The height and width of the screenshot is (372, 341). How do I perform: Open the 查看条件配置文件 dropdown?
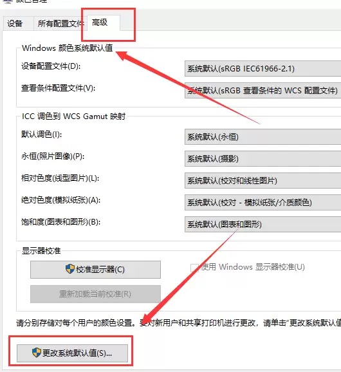(x=263, y=90)
